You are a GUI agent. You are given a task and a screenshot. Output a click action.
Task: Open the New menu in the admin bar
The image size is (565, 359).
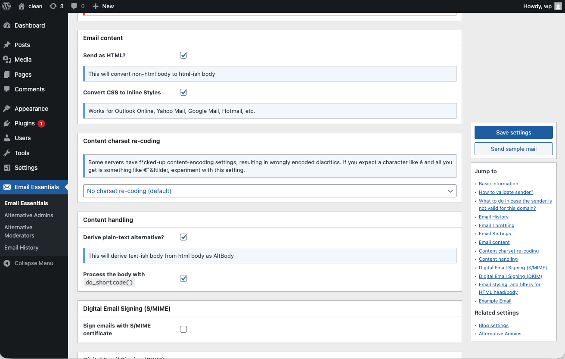point(103,6)
